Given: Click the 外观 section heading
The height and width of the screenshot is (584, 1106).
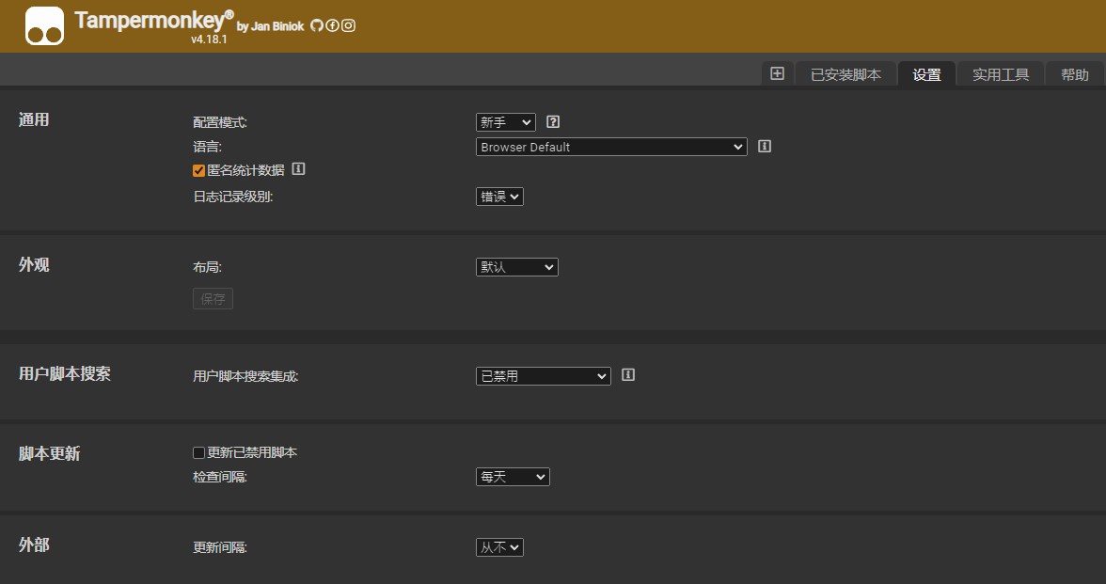Looking at the screenshot, I should coord(34,265).
